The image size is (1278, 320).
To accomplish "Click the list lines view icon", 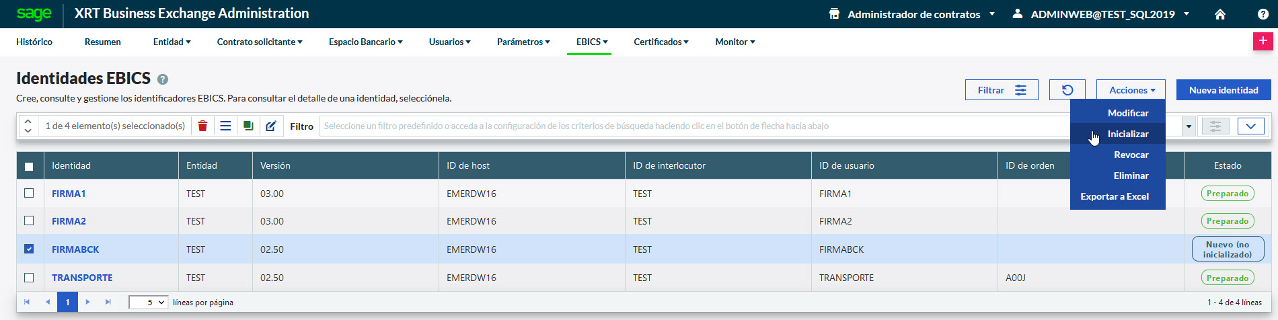I will 225,126.
